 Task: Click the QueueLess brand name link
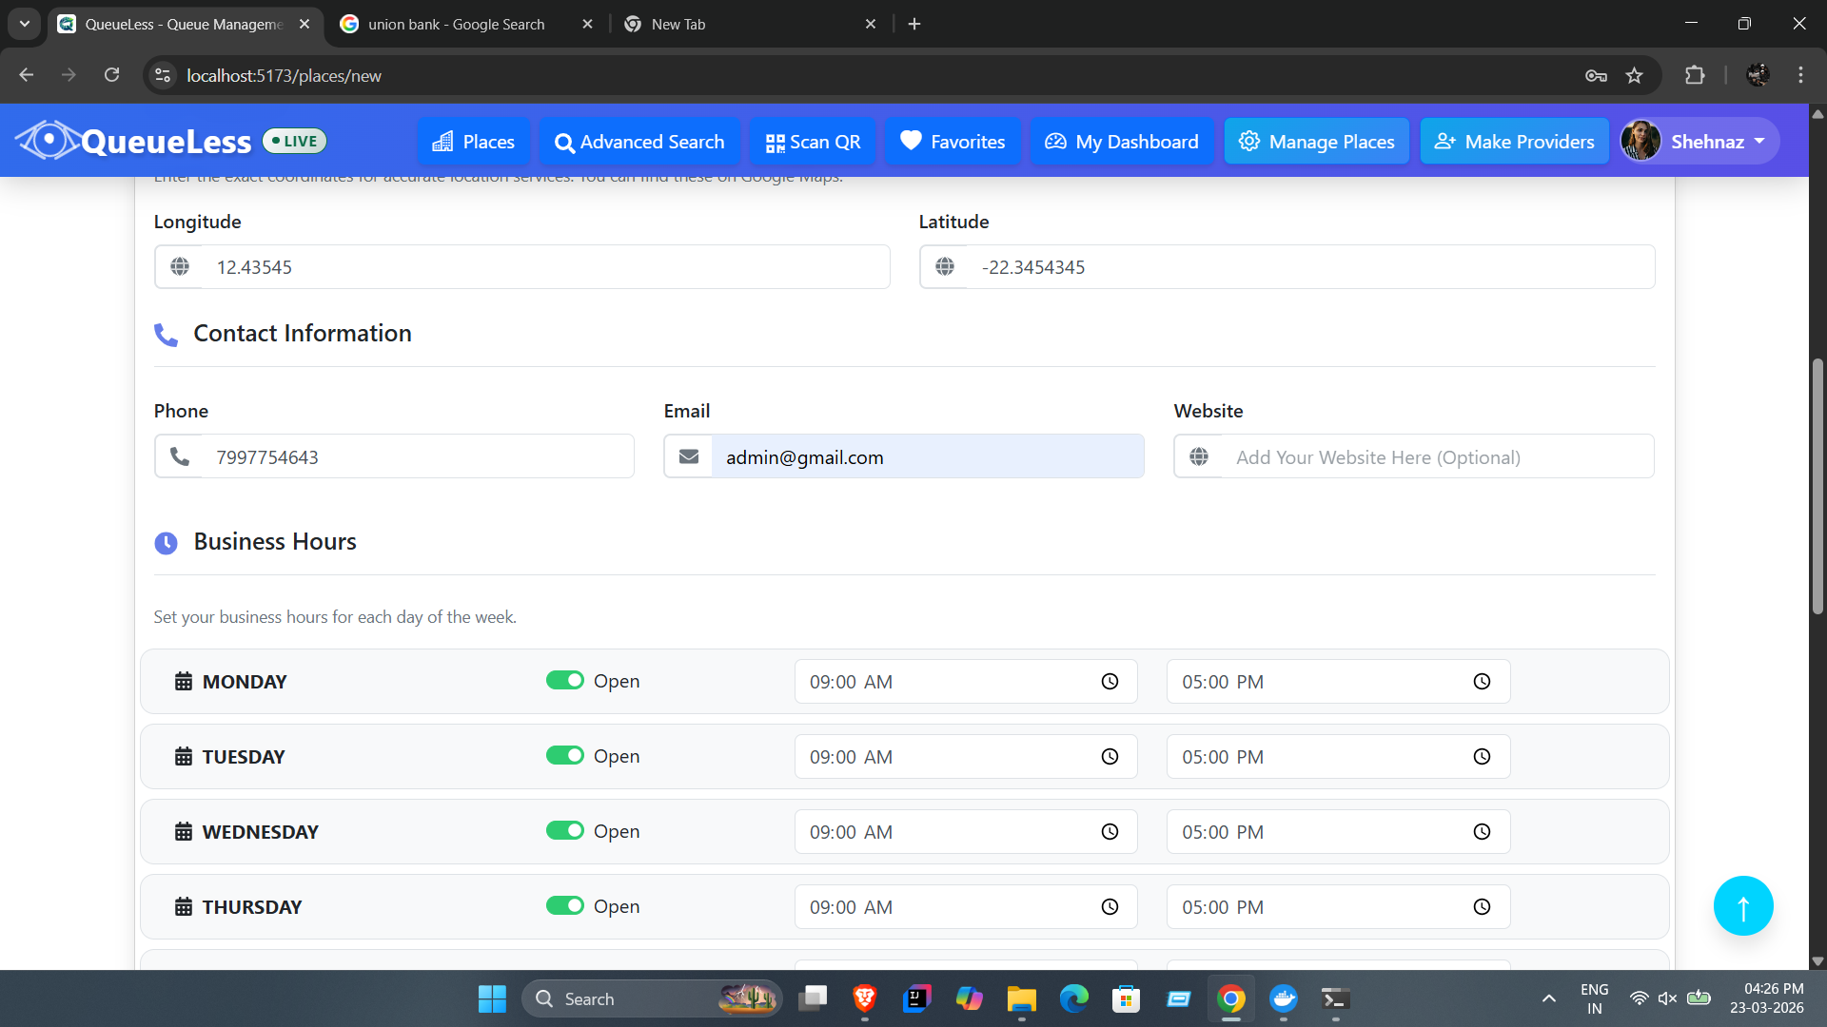(167, 141)
